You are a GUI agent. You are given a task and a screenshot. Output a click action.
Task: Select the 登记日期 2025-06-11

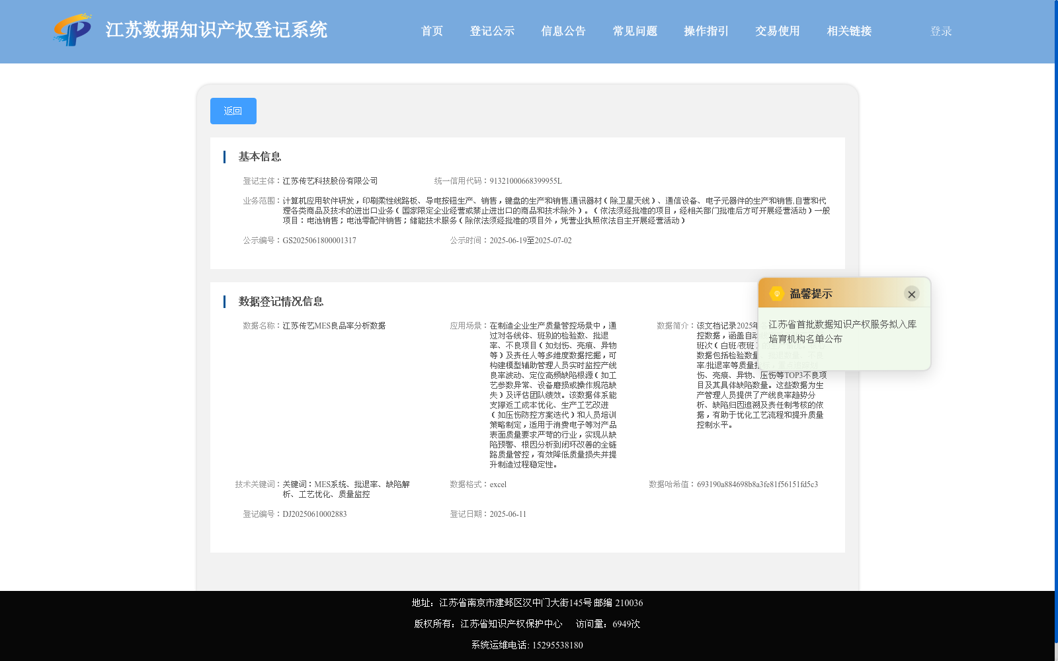[x=508, y=514]
